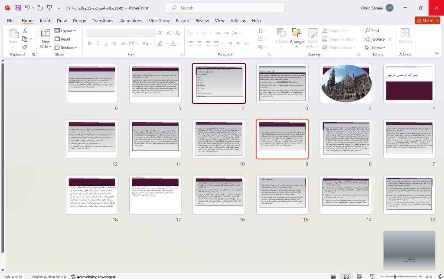Click Find in the Editing group
This screenshot has height=279, width=444.
372,31
